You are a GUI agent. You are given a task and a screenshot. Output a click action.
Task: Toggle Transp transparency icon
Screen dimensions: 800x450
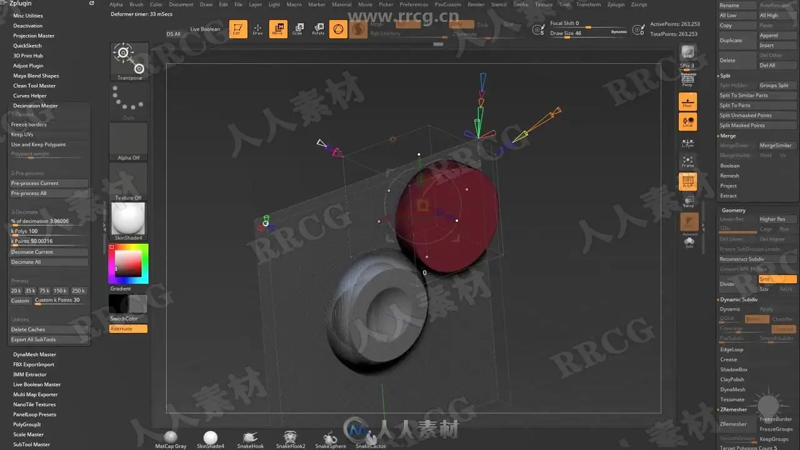(x=687, y=202)
